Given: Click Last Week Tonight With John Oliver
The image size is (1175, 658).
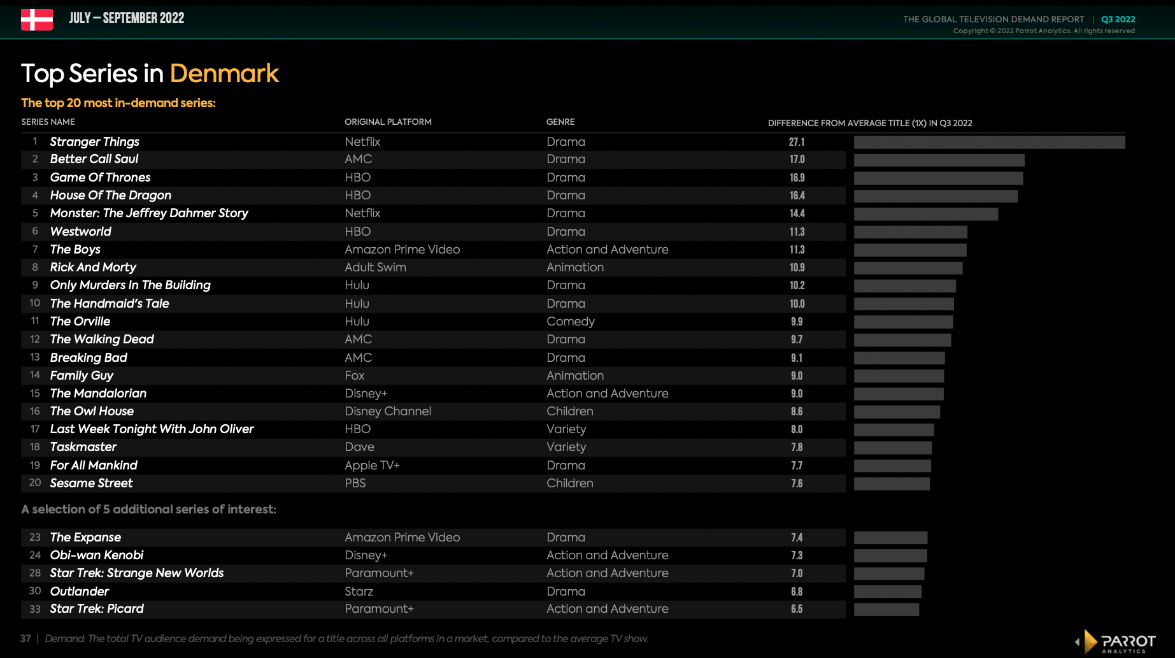Looking at the screenshot, I should pyautogui.click(x=152, y=429).
